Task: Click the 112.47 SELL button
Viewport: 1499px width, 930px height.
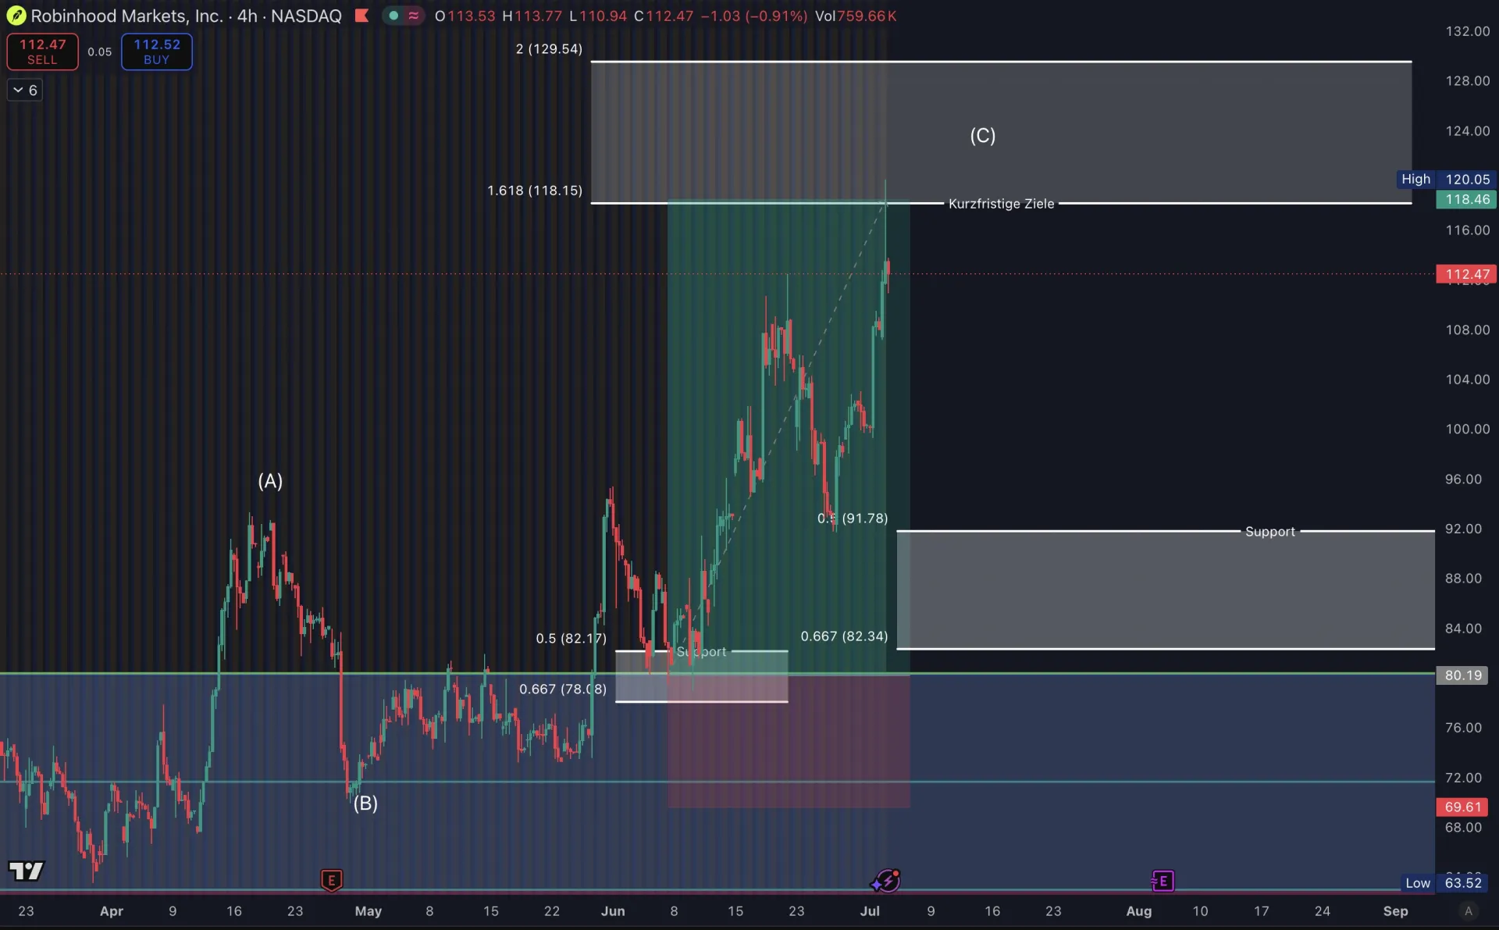Action: (42, 52)
